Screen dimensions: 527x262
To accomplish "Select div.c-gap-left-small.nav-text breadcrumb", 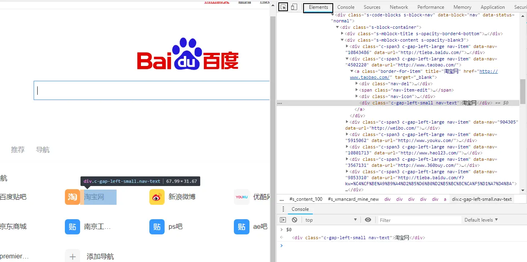I will pos(482,199).
